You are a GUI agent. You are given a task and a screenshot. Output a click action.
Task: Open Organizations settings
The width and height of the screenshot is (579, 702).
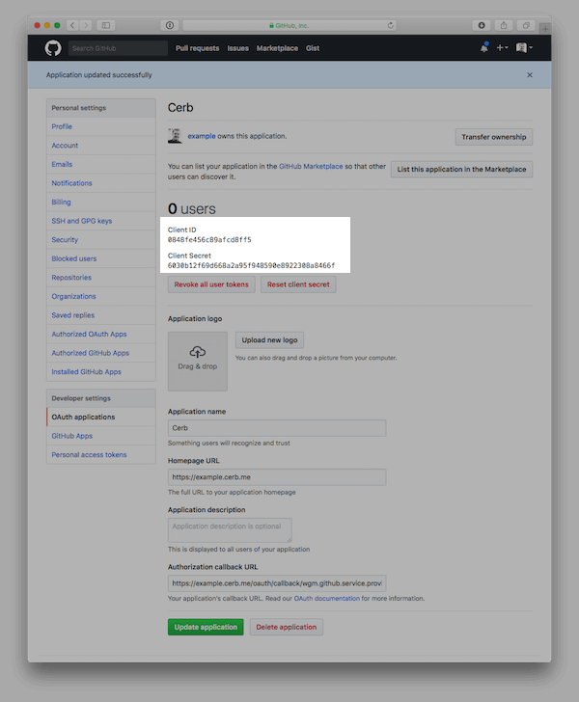tap(101, 296)
